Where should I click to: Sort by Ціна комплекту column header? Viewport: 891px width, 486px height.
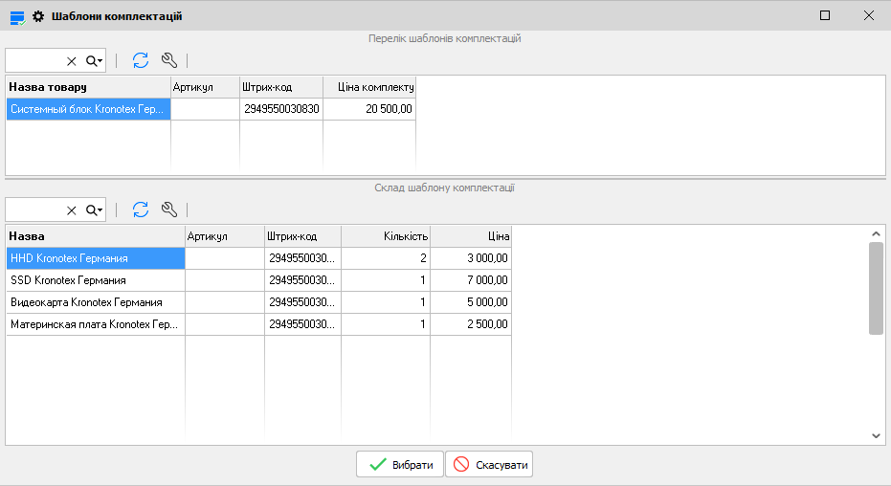point(369,87)
